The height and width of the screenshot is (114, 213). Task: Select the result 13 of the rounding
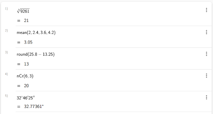(x=26, y=64)
